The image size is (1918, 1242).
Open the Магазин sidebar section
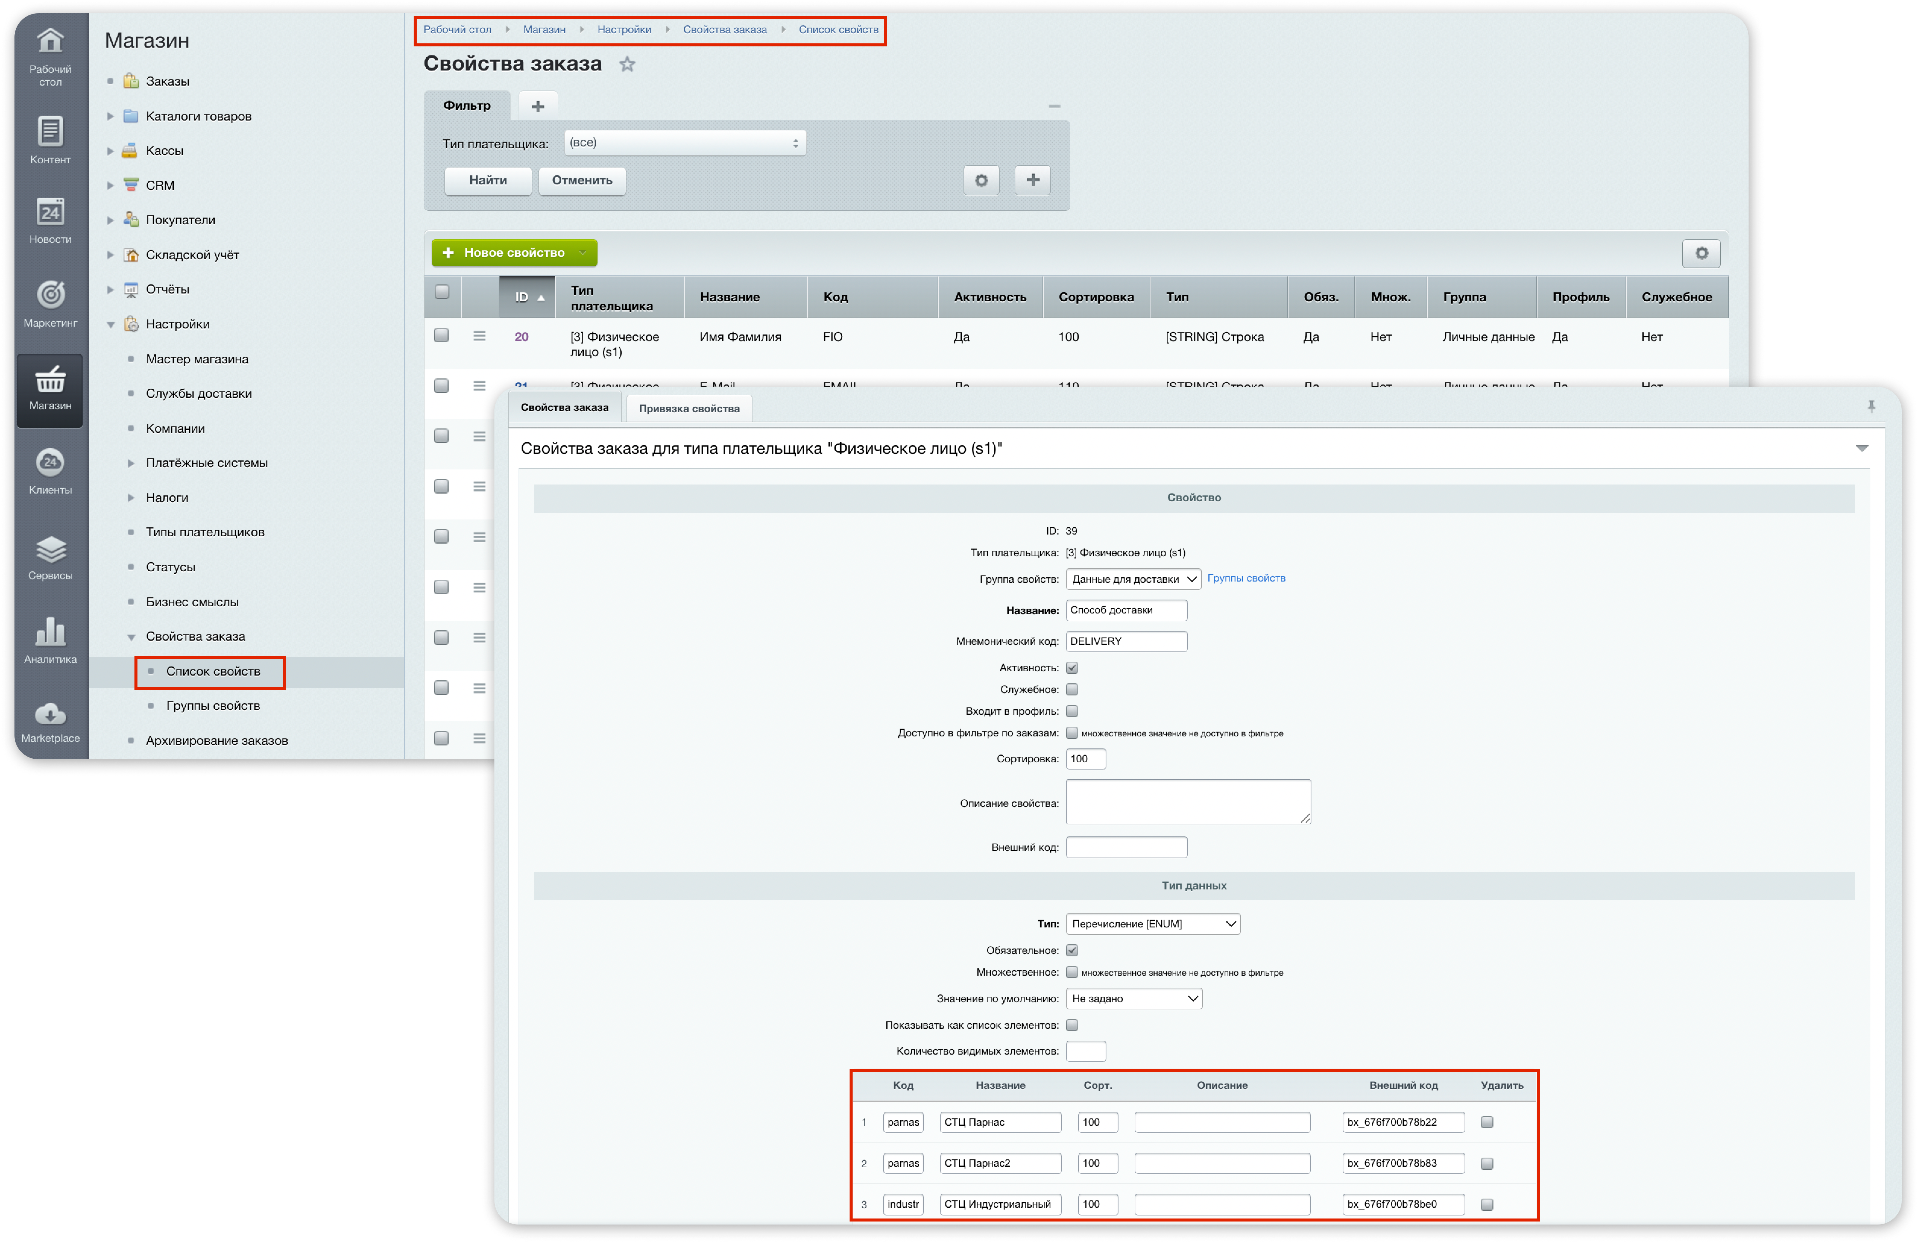[x=50, y=390]
